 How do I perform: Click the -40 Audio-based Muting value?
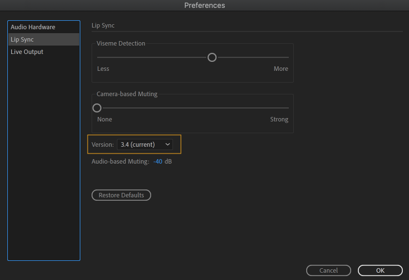pos(158,161)
